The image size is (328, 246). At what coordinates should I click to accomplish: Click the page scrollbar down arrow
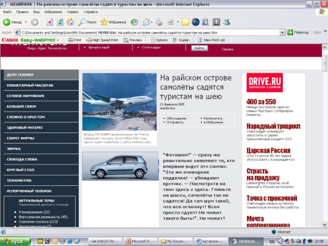click(325, 224)
